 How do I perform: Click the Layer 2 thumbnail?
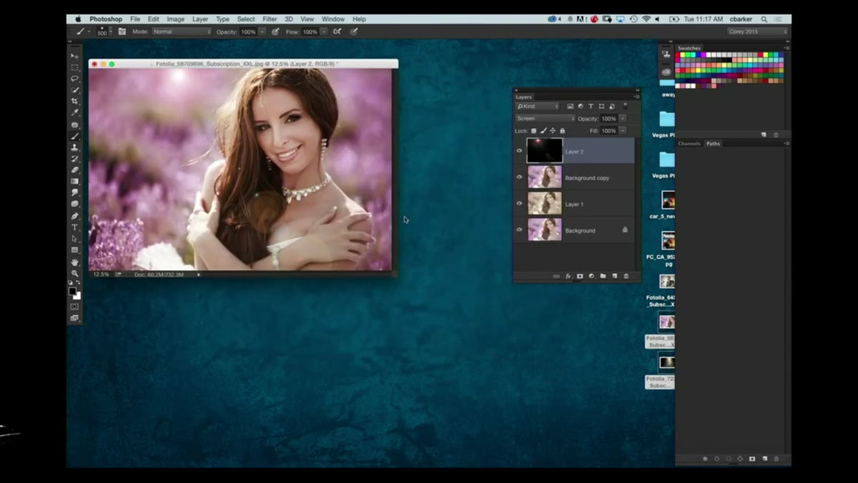click(544, 151)
